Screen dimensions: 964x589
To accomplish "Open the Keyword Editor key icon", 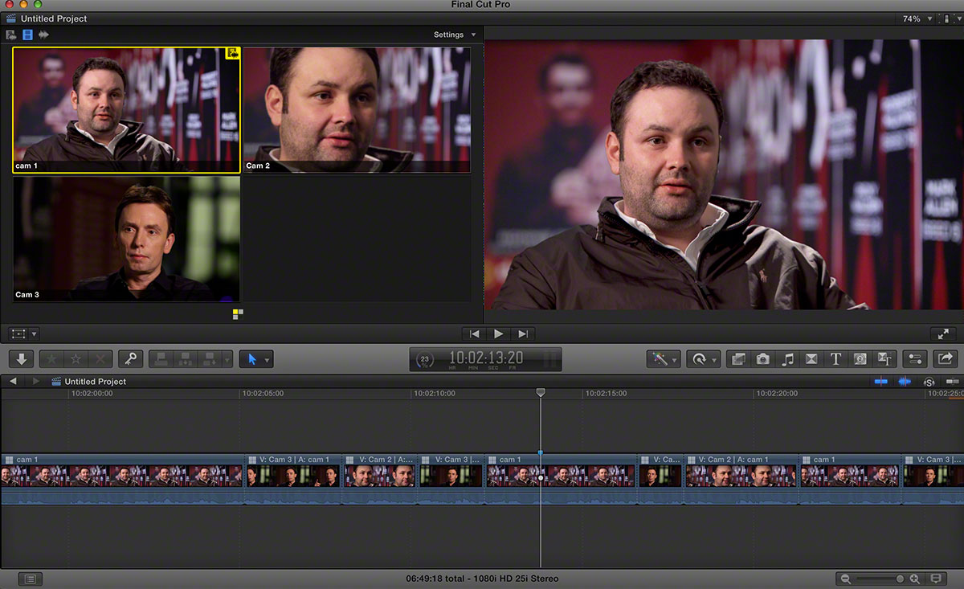I will (x=130, y=359).
